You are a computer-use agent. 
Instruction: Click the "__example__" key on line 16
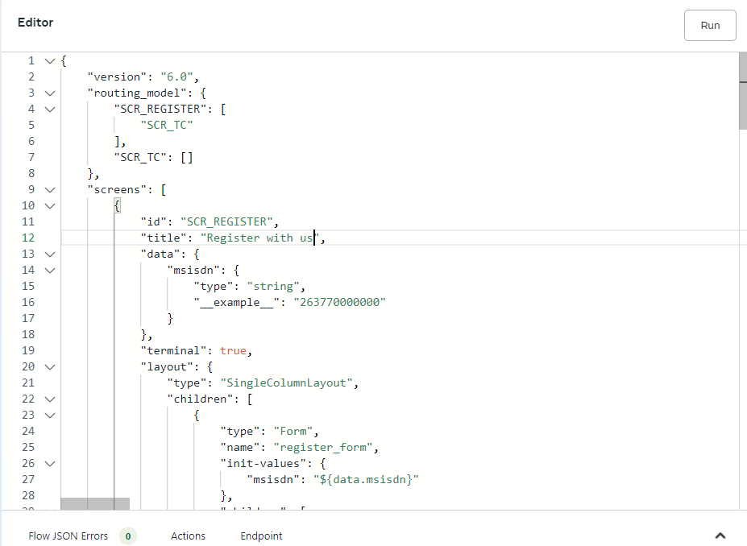click(236, 302)
